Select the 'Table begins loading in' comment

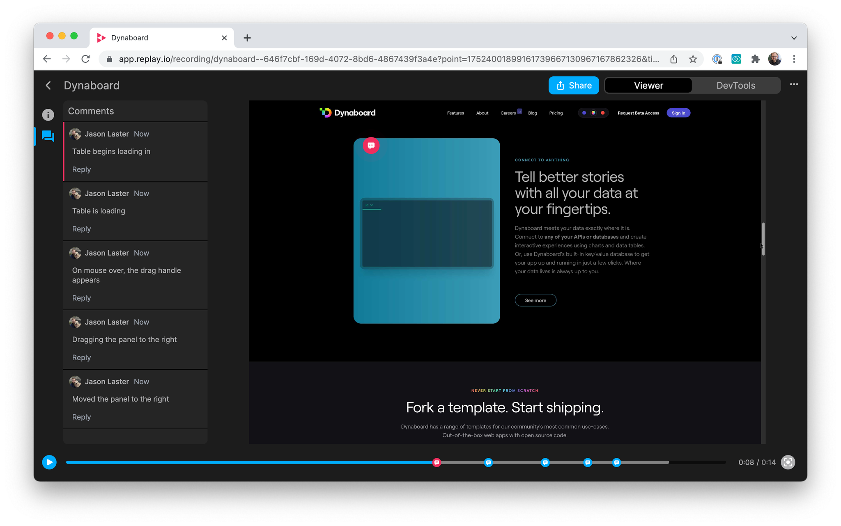pos(136,151)
